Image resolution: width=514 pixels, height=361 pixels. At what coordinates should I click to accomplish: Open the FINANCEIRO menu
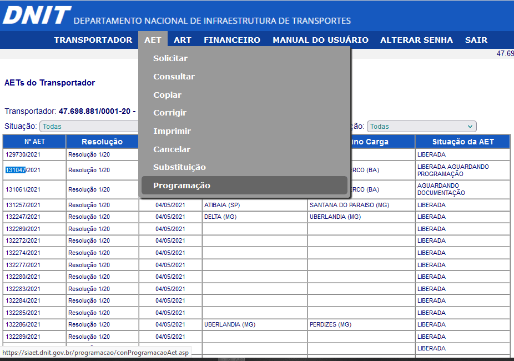[x=231, y=40]
